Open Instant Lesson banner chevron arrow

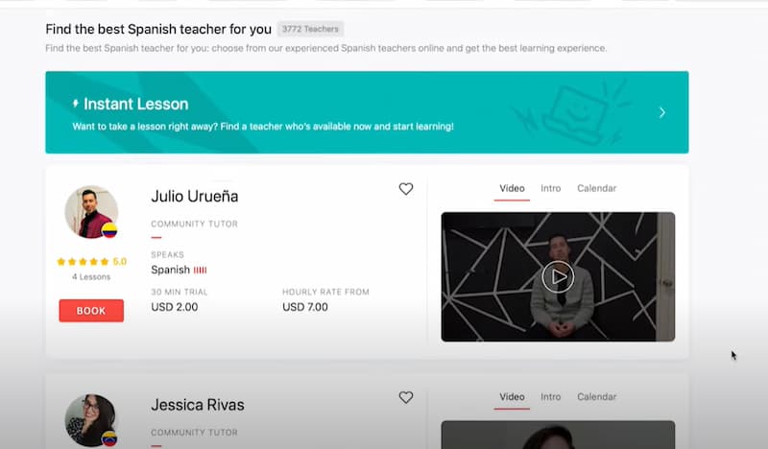661,112
